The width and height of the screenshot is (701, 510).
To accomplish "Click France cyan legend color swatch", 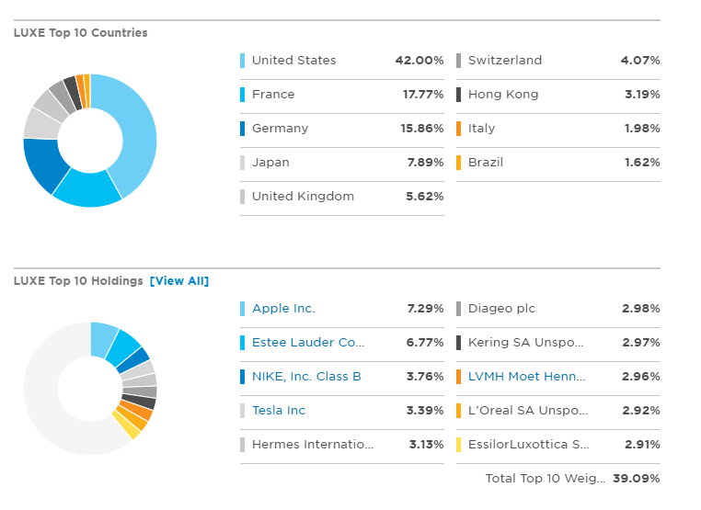I will pos(242,95).
